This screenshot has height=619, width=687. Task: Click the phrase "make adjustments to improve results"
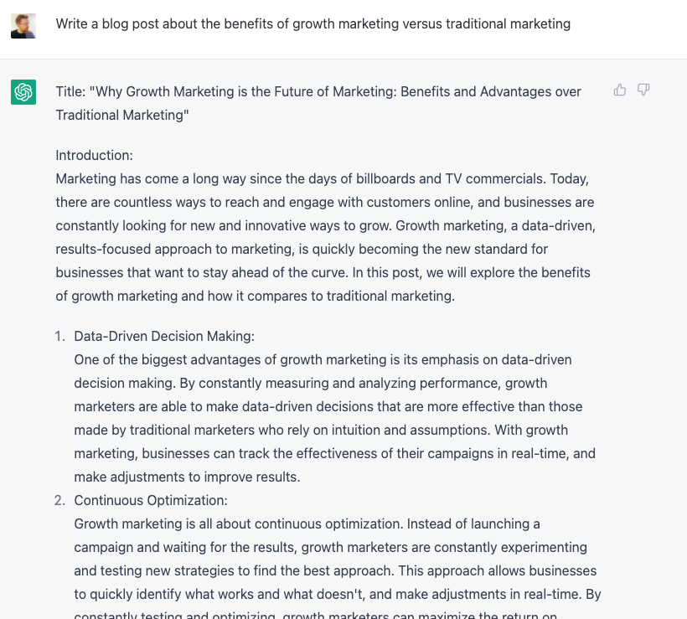tap(186, 477)
